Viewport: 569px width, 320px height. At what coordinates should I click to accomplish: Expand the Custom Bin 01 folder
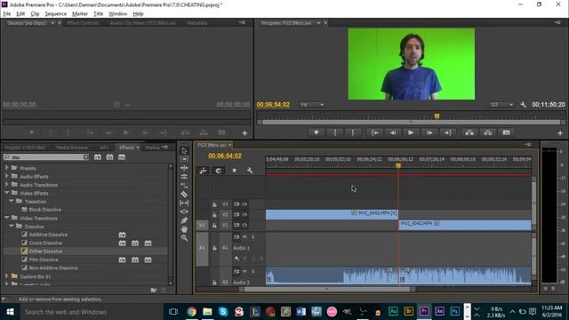tap(6, 276)
